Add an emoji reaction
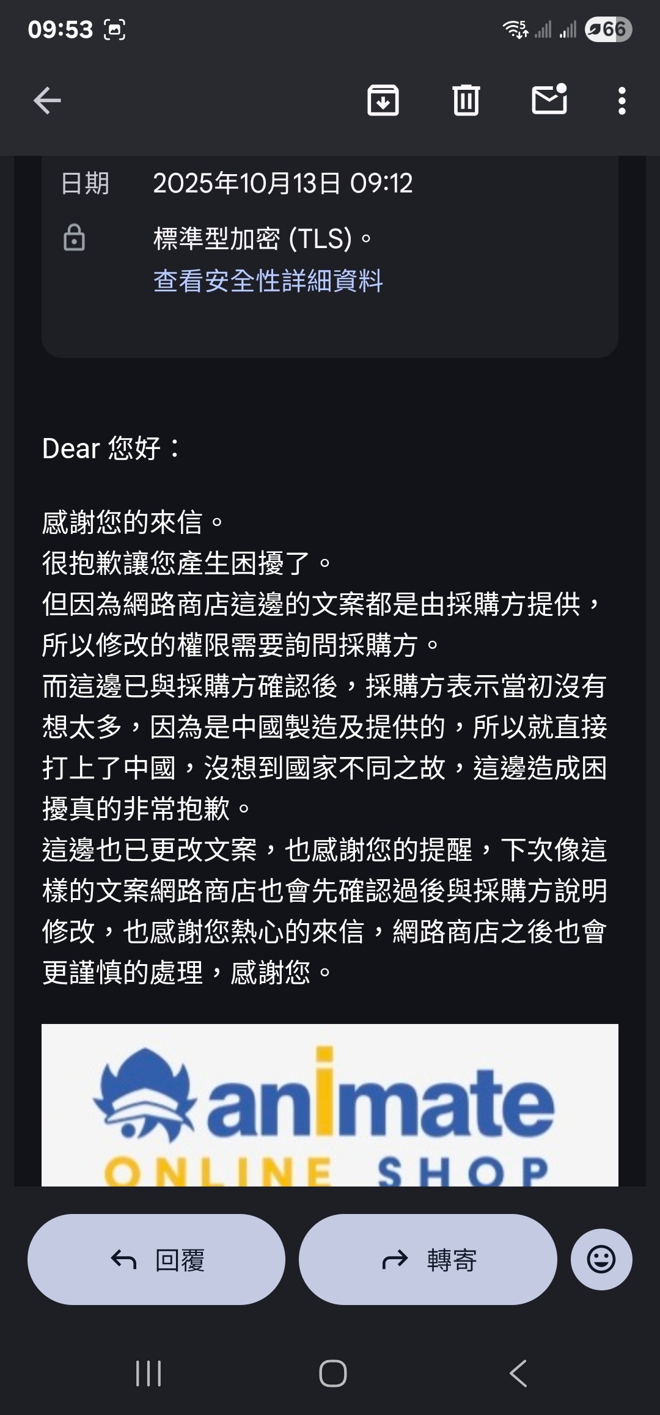The width and height of the screenshot is (660, 1415). 601,1259
